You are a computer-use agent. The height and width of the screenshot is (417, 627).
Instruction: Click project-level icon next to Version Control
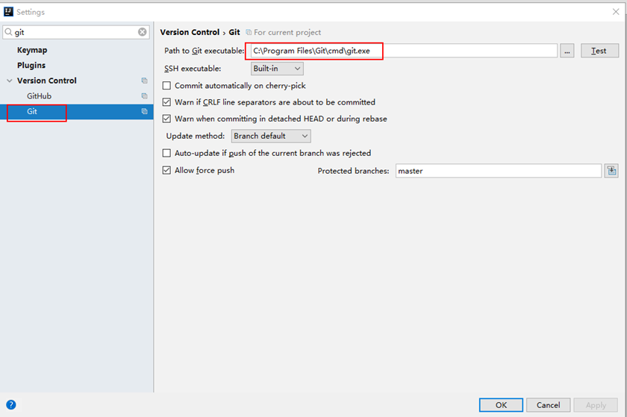[144, 81]
